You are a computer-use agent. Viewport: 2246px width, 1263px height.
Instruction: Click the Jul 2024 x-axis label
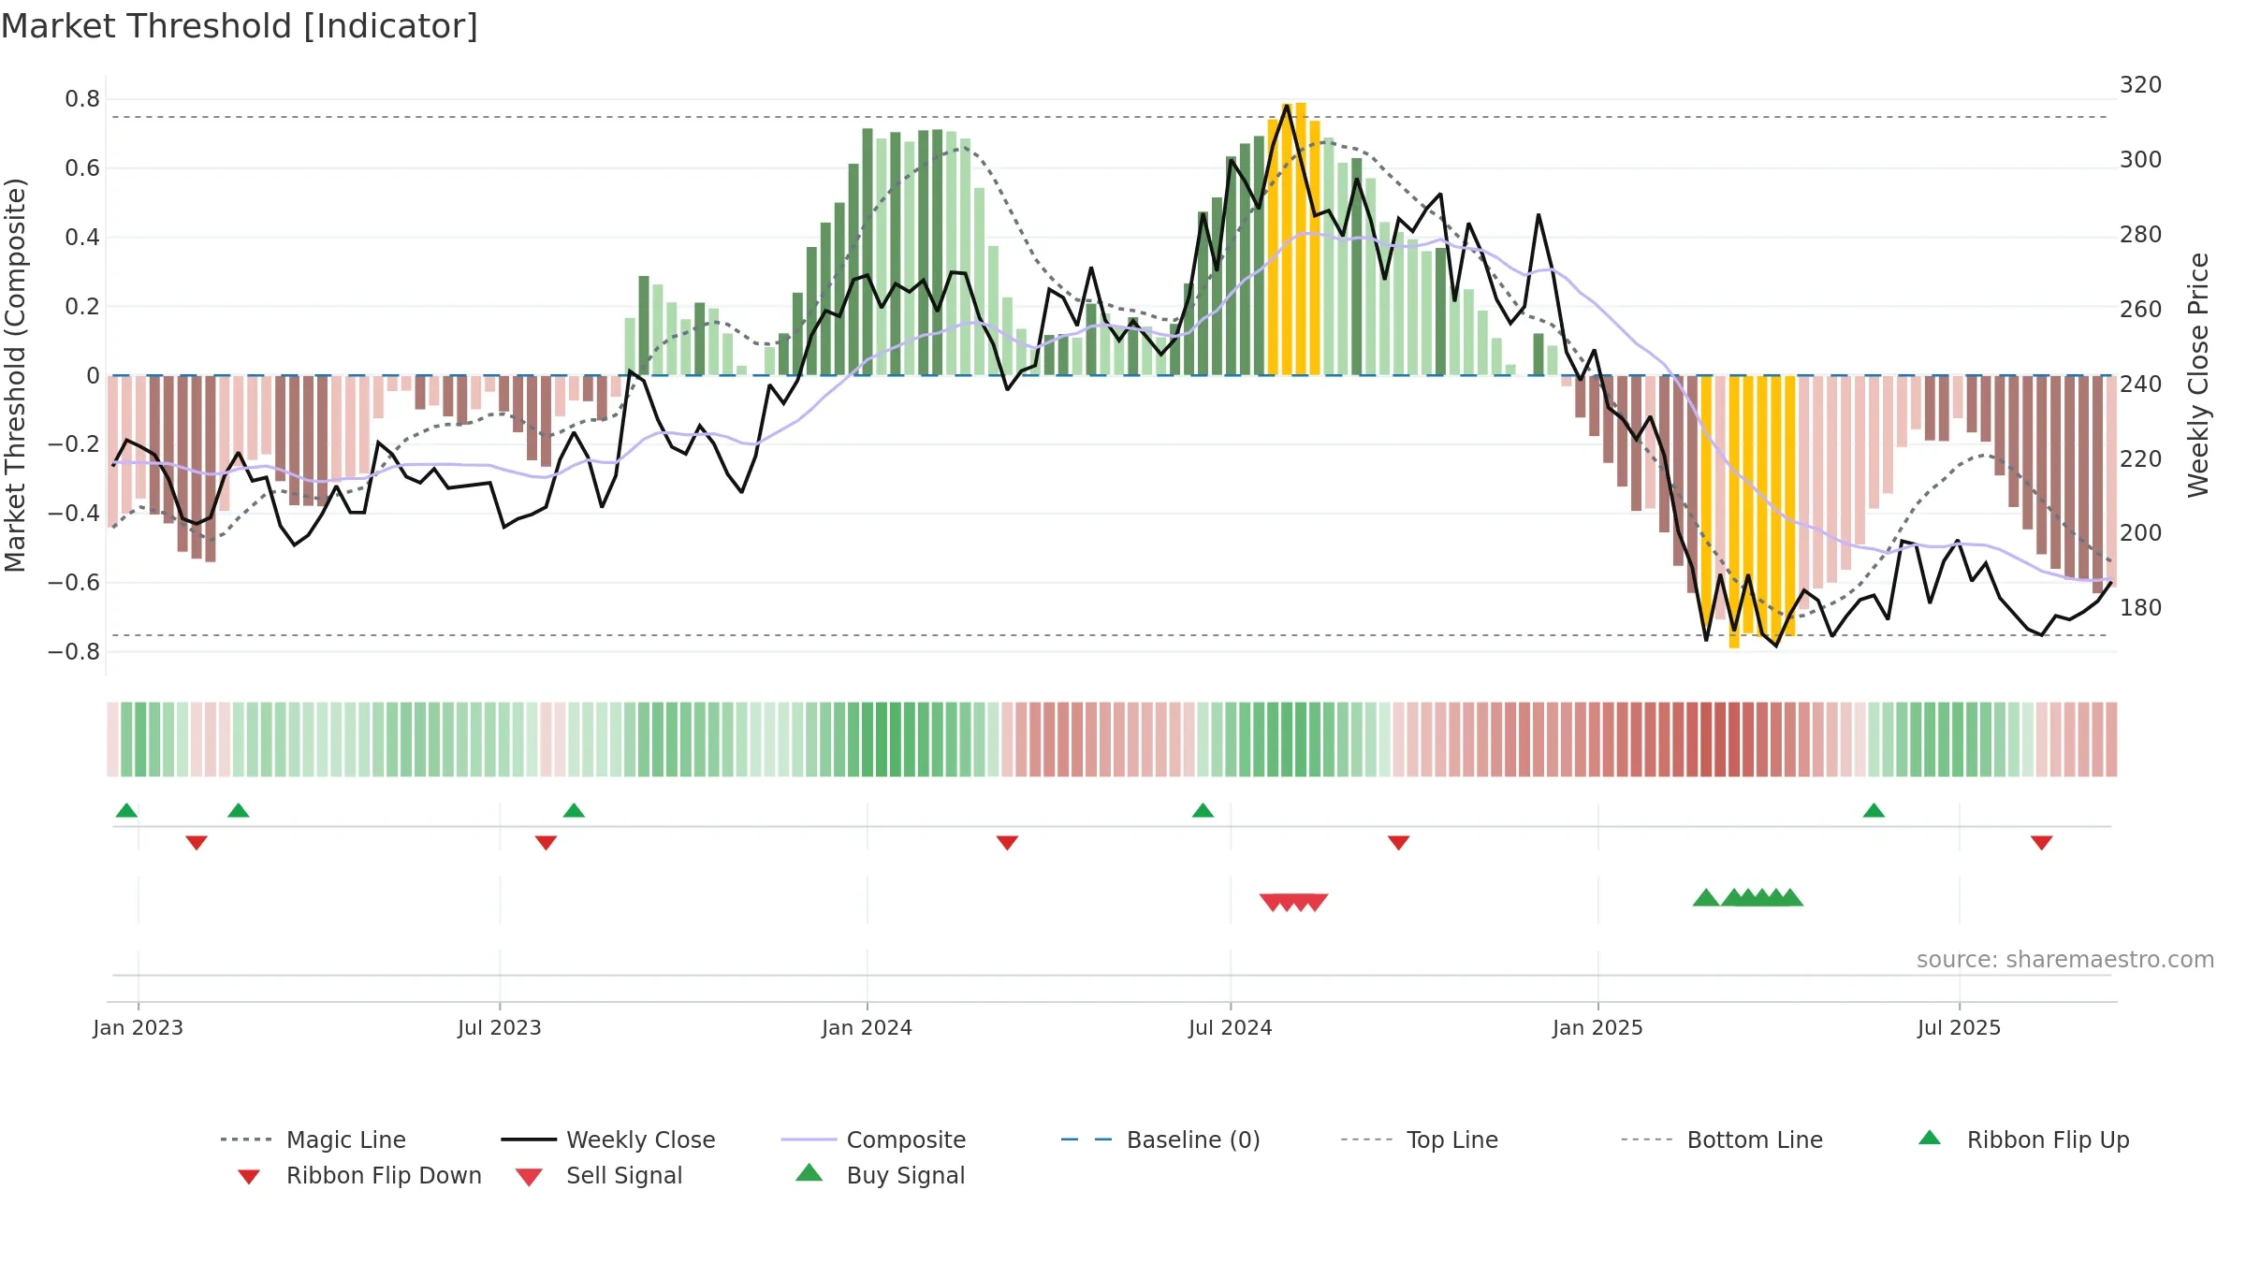click(x=1231, y=1027)
